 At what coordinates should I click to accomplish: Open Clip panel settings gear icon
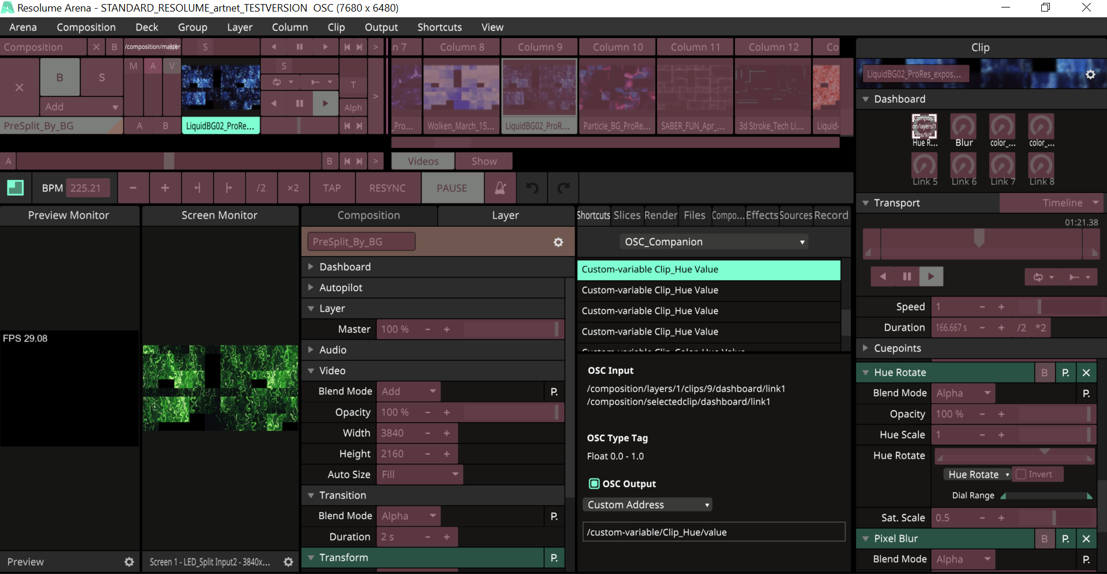(x=1090, y=74)
